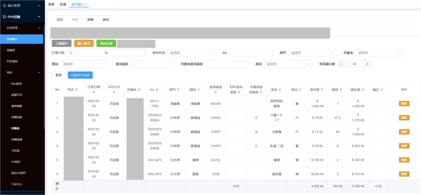
Task: Open the 供應商 filter dropdown
Action: 379,53
